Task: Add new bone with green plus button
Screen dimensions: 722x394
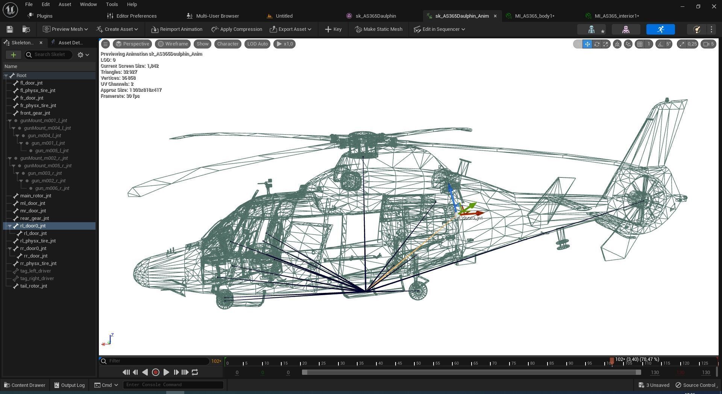Action: click(13, 55)
